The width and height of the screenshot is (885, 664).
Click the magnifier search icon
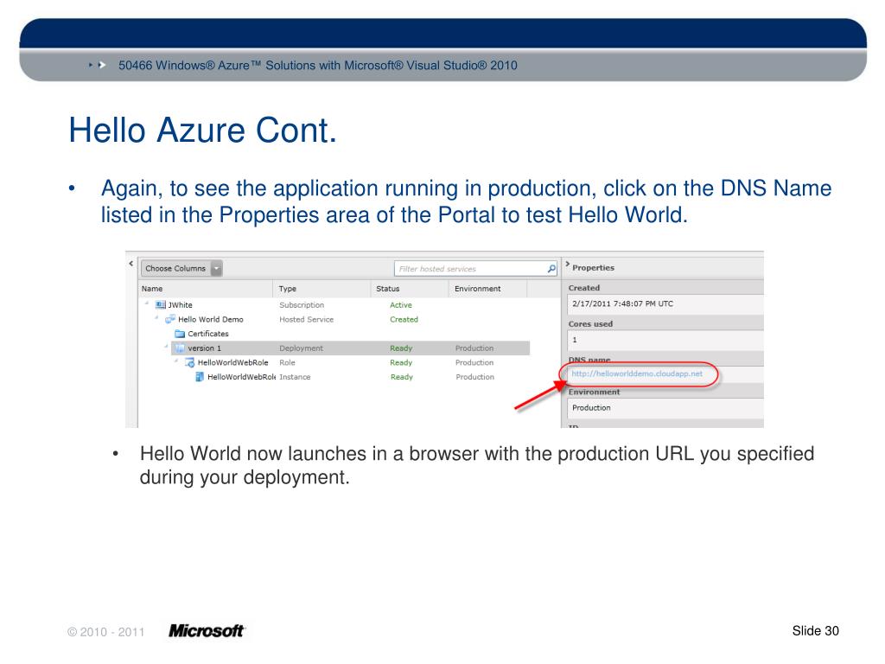pyautogui.click(x=551, y=269)
